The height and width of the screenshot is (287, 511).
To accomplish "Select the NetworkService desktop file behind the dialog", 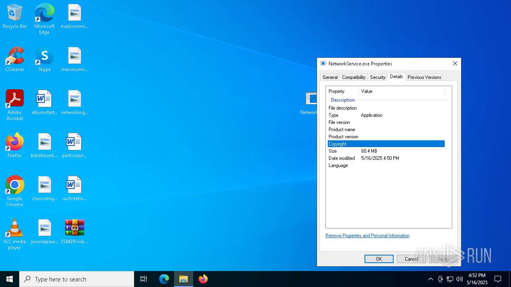I will click(x=309, y=103).
